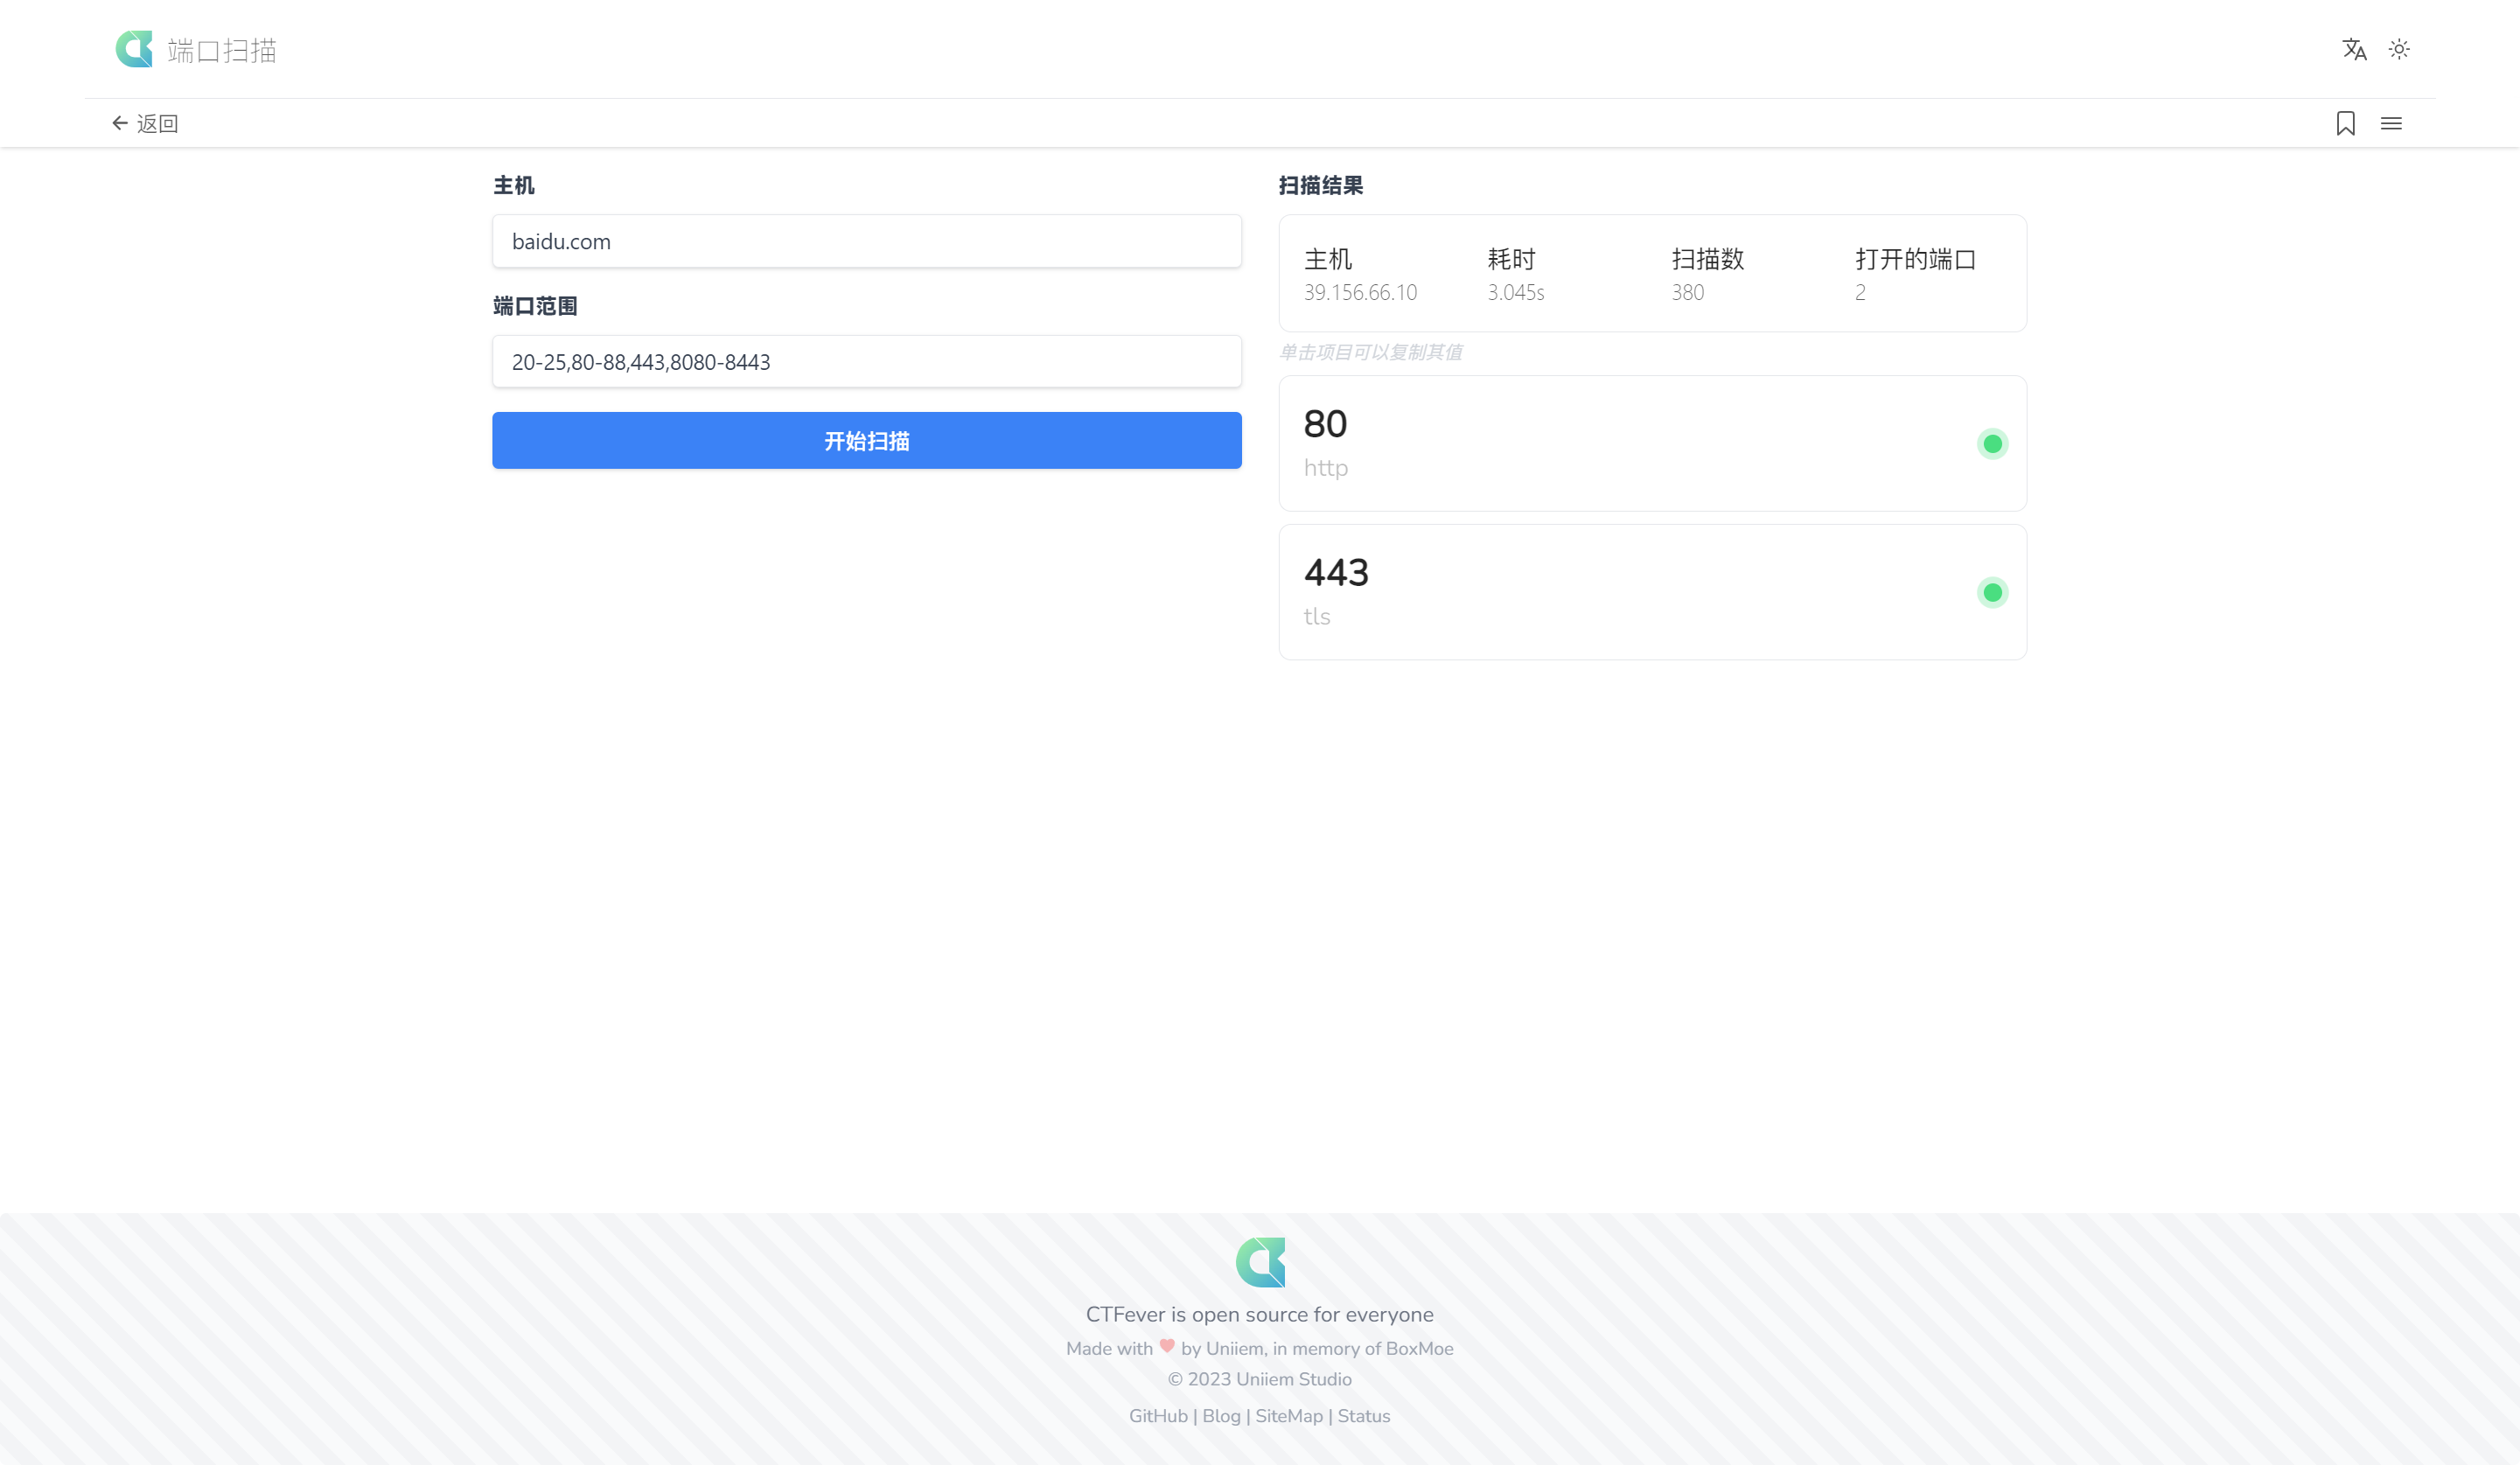Copy the host IP 39.156.66.10 value
2520x1465 pixels.
pyautogui.click(x=1361, y=292)
